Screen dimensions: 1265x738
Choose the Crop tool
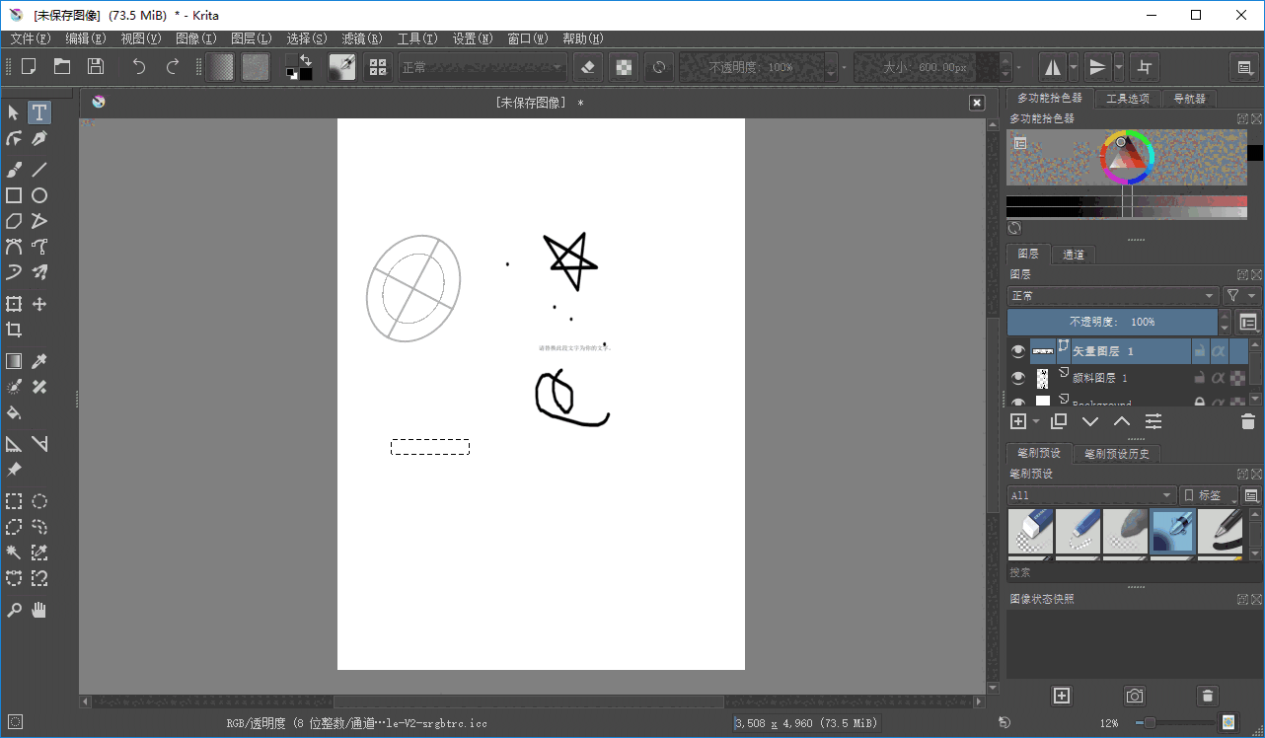[14, 330]
